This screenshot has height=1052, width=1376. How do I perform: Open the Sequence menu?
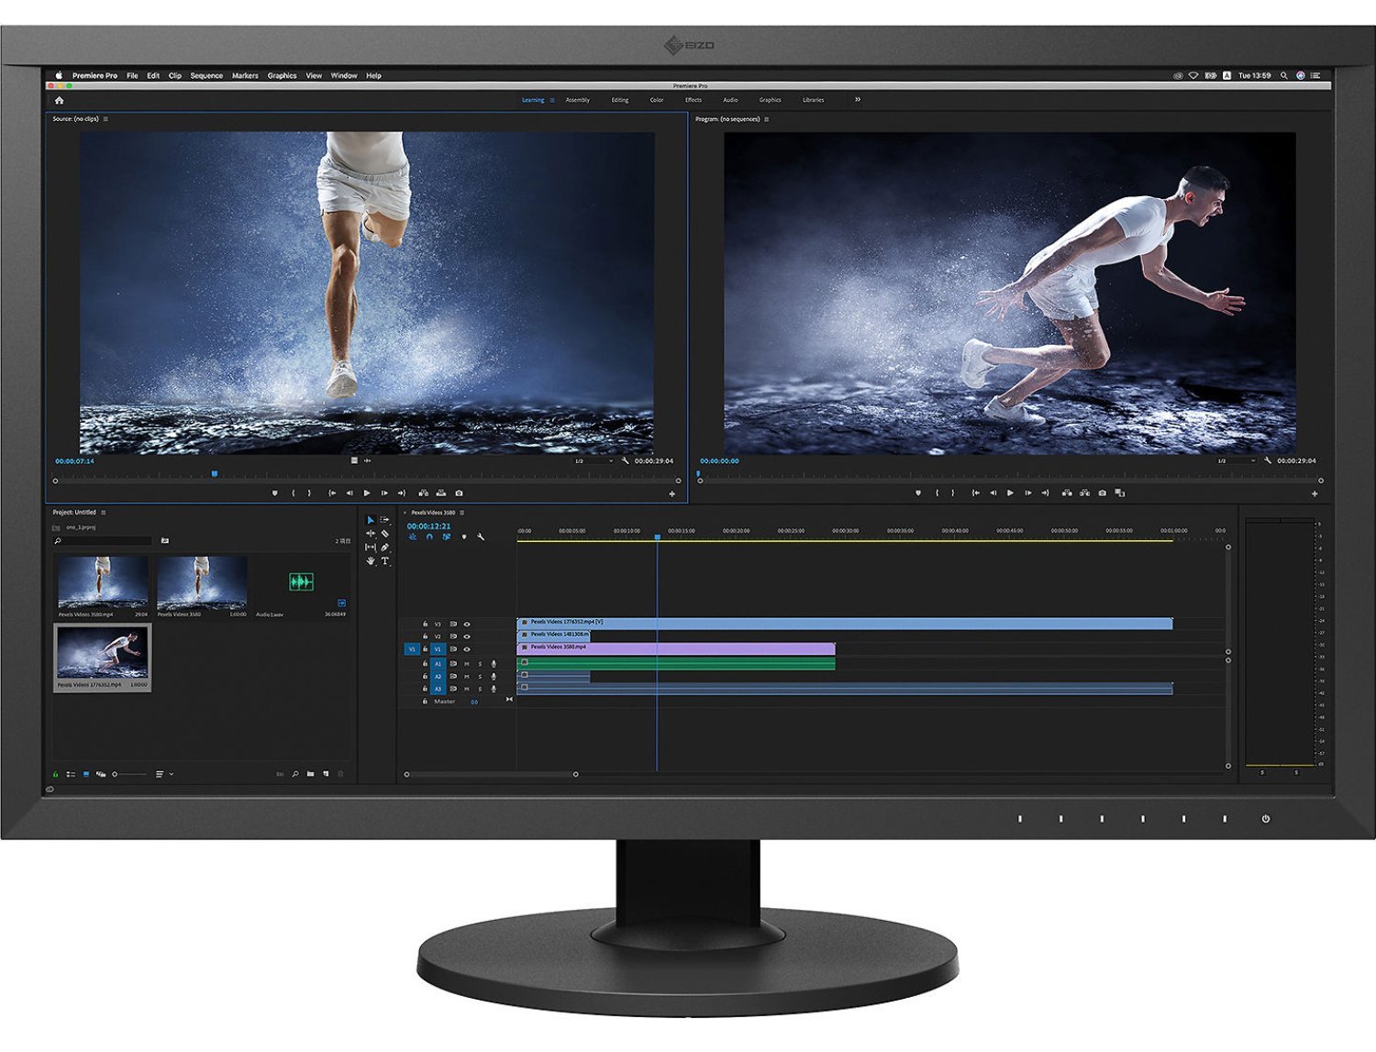pos(205,75)
